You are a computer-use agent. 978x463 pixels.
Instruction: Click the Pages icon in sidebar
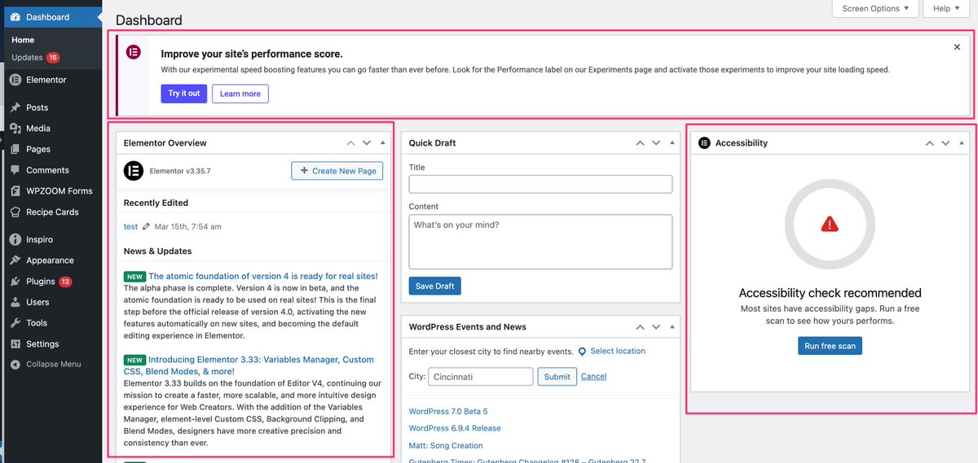pyautogui.click(x=15, y=150)
